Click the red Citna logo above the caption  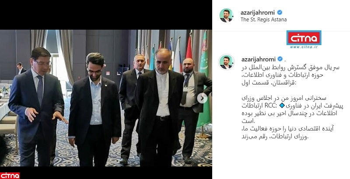304,38
